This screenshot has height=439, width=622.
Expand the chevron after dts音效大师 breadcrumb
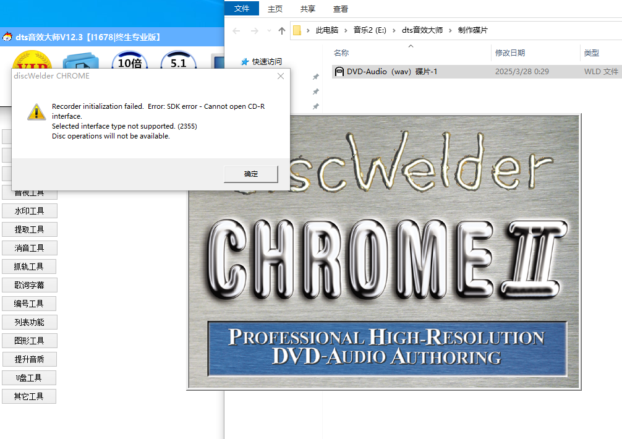[x=450, y=30]
